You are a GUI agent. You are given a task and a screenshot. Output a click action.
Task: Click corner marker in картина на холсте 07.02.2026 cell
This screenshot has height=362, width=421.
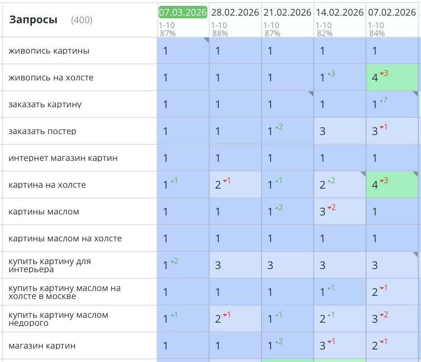coord(415,174)
